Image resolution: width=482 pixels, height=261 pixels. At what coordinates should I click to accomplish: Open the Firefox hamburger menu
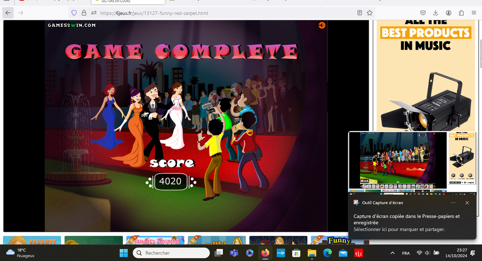point(474,13)
